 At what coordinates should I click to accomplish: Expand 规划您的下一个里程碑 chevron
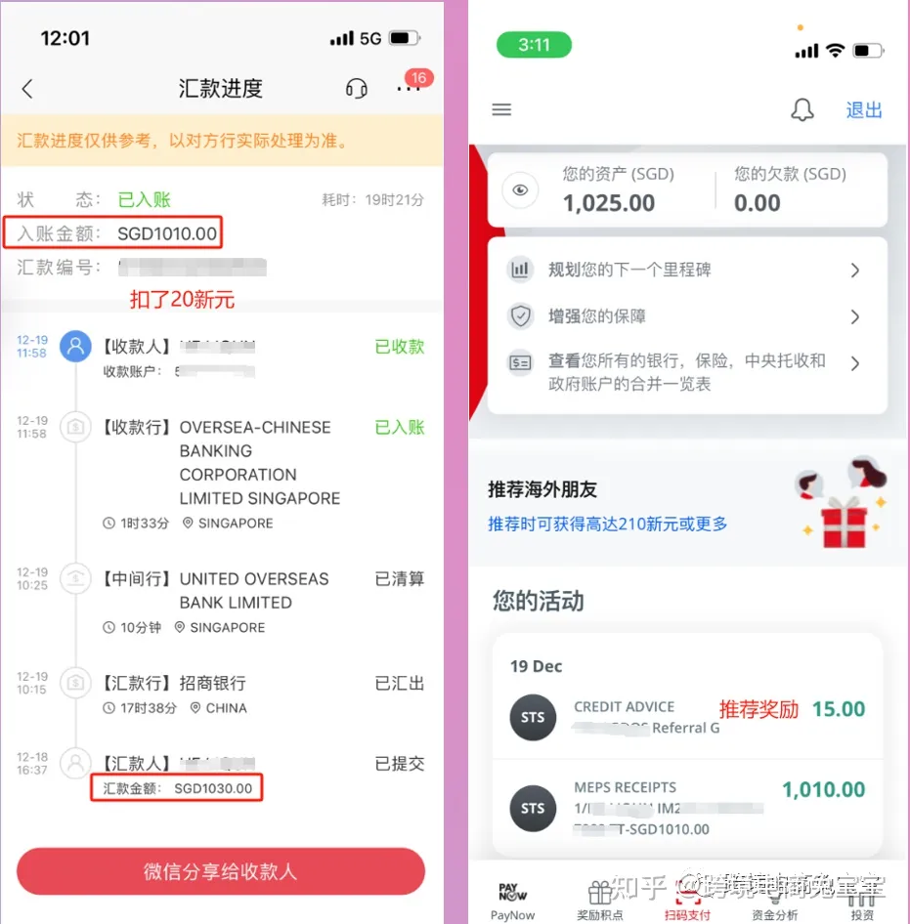pyautogui.click(x=855, y=271)
